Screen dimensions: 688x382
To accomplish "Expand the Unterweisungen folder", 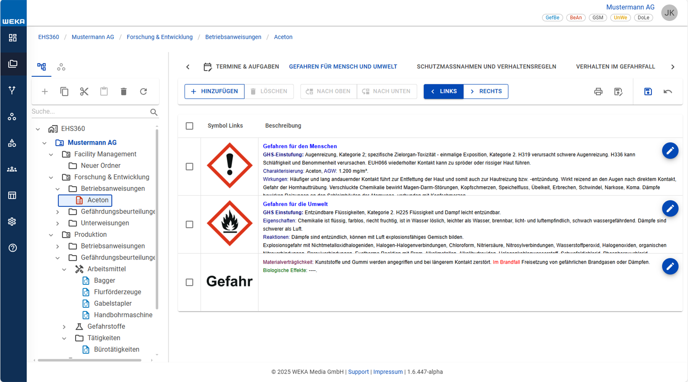I will coord(58,223).
